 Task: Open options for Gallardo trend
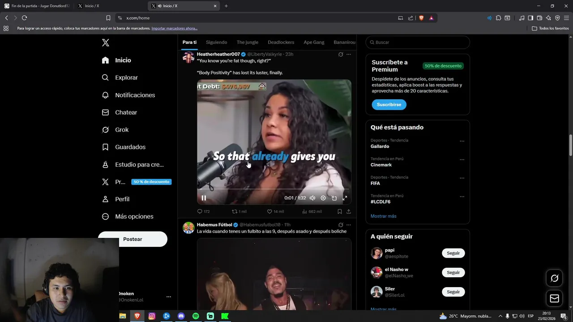pos(462,141)
